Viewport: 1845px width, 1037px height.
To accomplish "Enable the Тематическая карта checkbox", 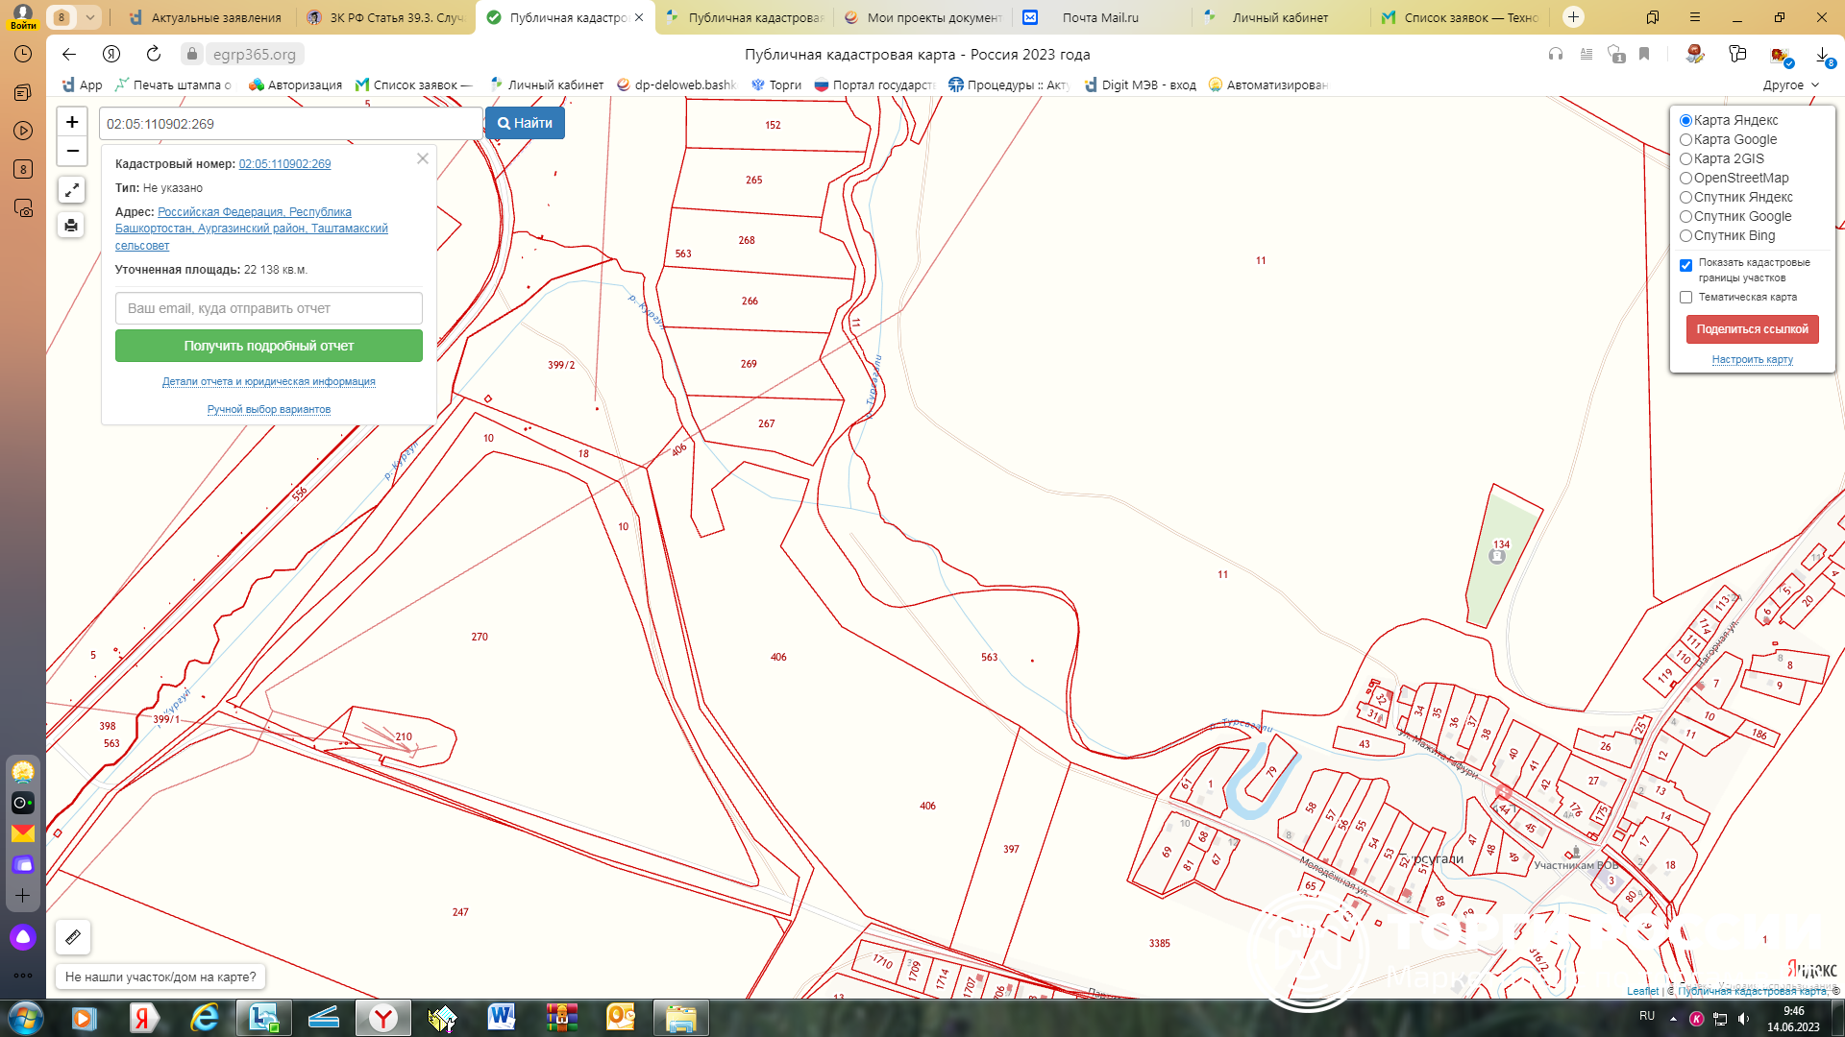I will [x=1685, y=298].
